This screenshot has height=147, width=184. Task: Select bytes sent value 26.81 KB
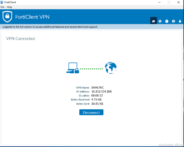(97, 104)
